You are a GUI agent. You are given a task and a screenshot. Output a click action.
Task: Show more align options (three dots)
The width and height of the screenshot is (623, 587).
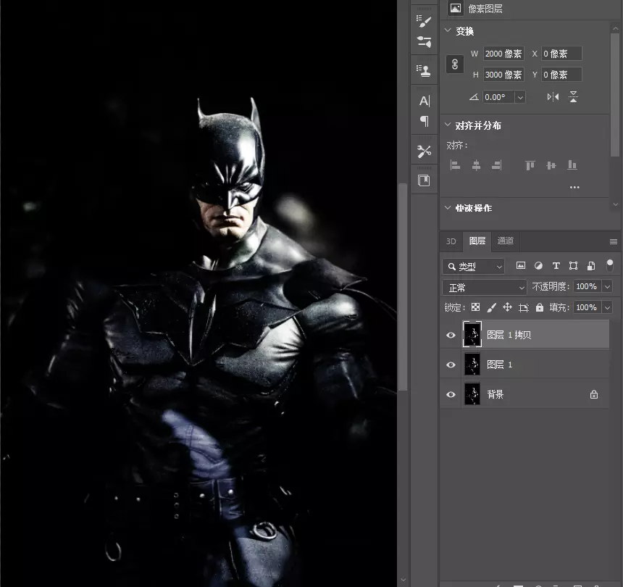(x=574, y=187)
